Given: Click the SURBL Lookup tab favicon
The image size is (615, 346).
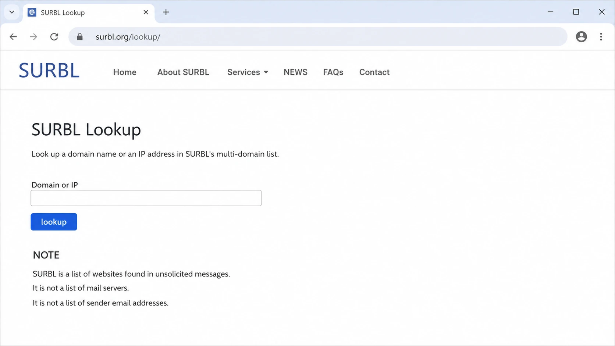Looking at the screenshot, I should (x=32, y=13).
